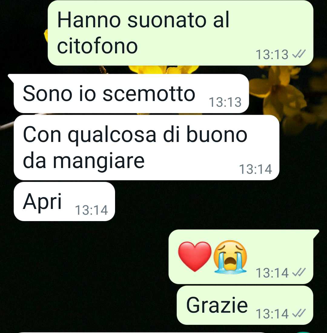Click read receipt checkmarks on citofono message
The width and height of the screenshot is (327, 333).
299,54
